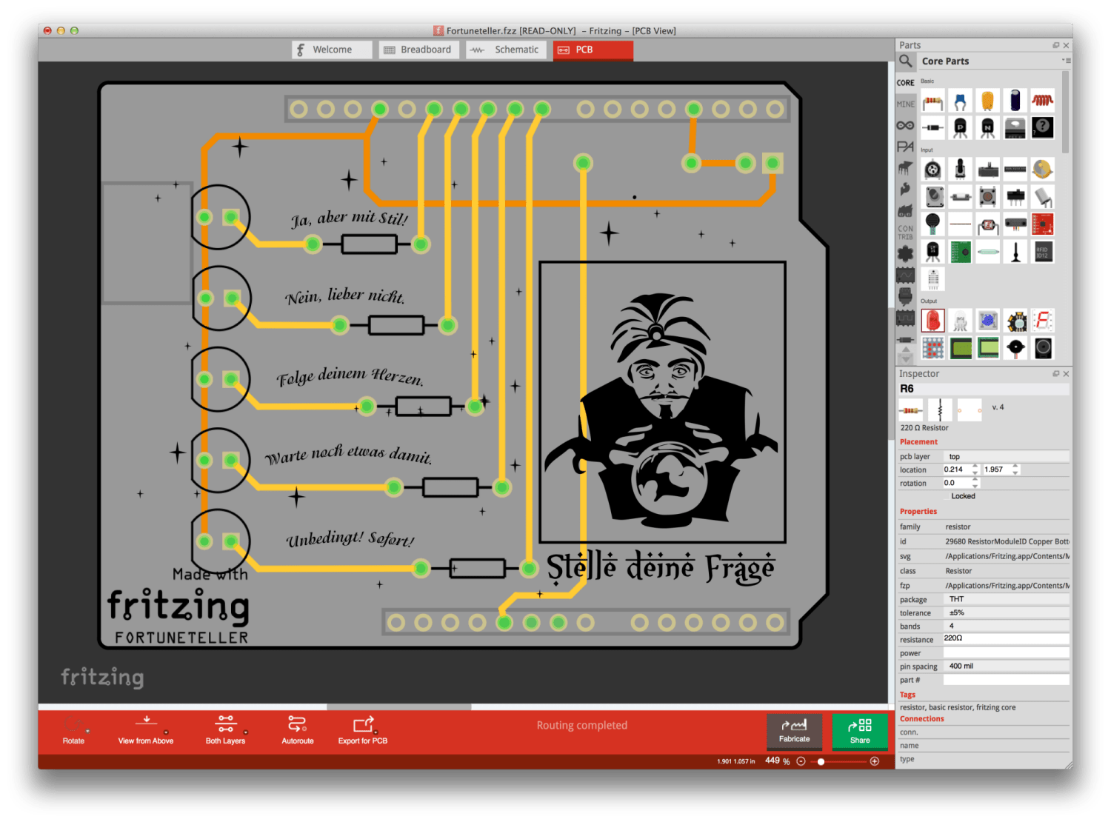Switch to the Schematic tab
The image size is (1111, 822).
coord(507,50)
